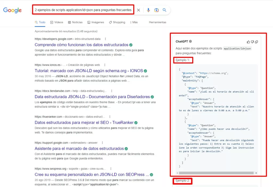Screen dimensions: 273x187
Task: Give thumbs up to ChatGPT answer
Action: pos(248,42)
